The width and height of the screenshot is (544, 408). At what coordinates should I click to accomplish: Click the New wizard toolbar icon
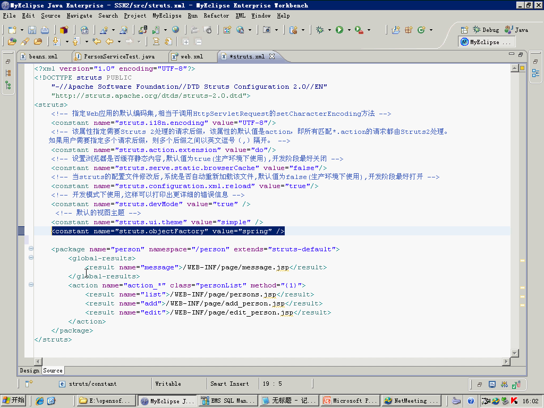[13, 30]
